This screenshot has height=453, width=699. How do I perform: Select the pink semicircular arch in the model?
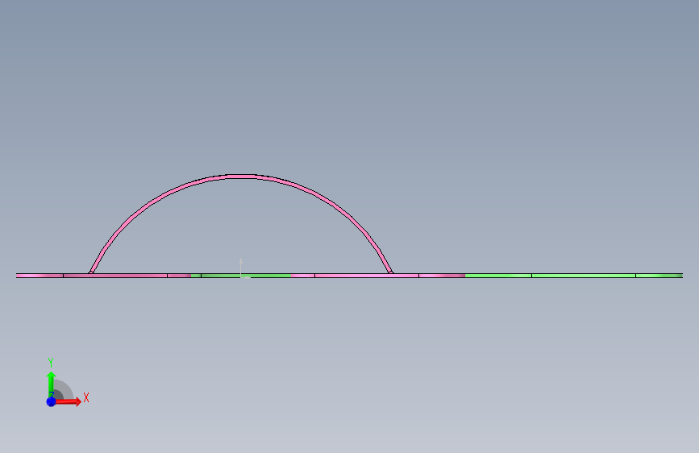tap(241, 177)
